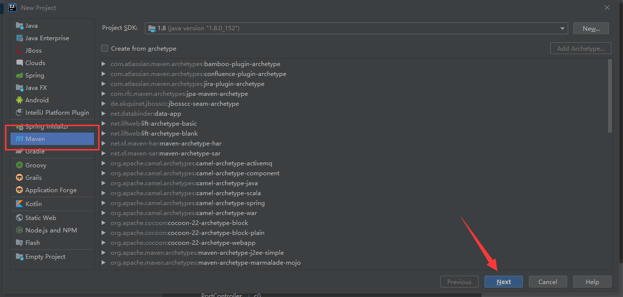The image size is (623, 297).
Task: Select camel-archetype-java row
Action: point(354,183)
